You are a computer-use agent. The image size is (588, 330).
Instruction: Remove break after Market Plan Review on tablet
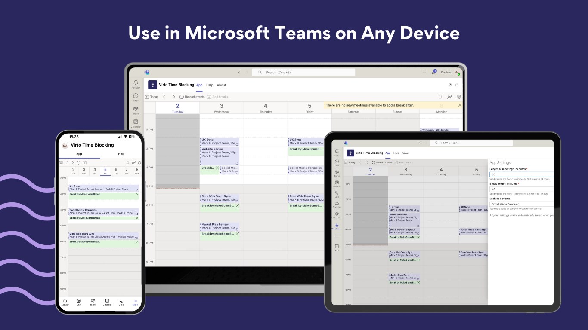tap(418, 282)
